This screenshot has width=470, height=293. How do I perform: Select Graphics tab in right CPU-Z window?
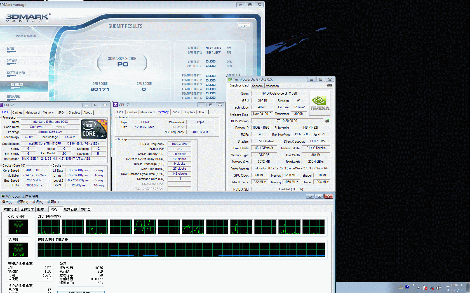(189, 112)
